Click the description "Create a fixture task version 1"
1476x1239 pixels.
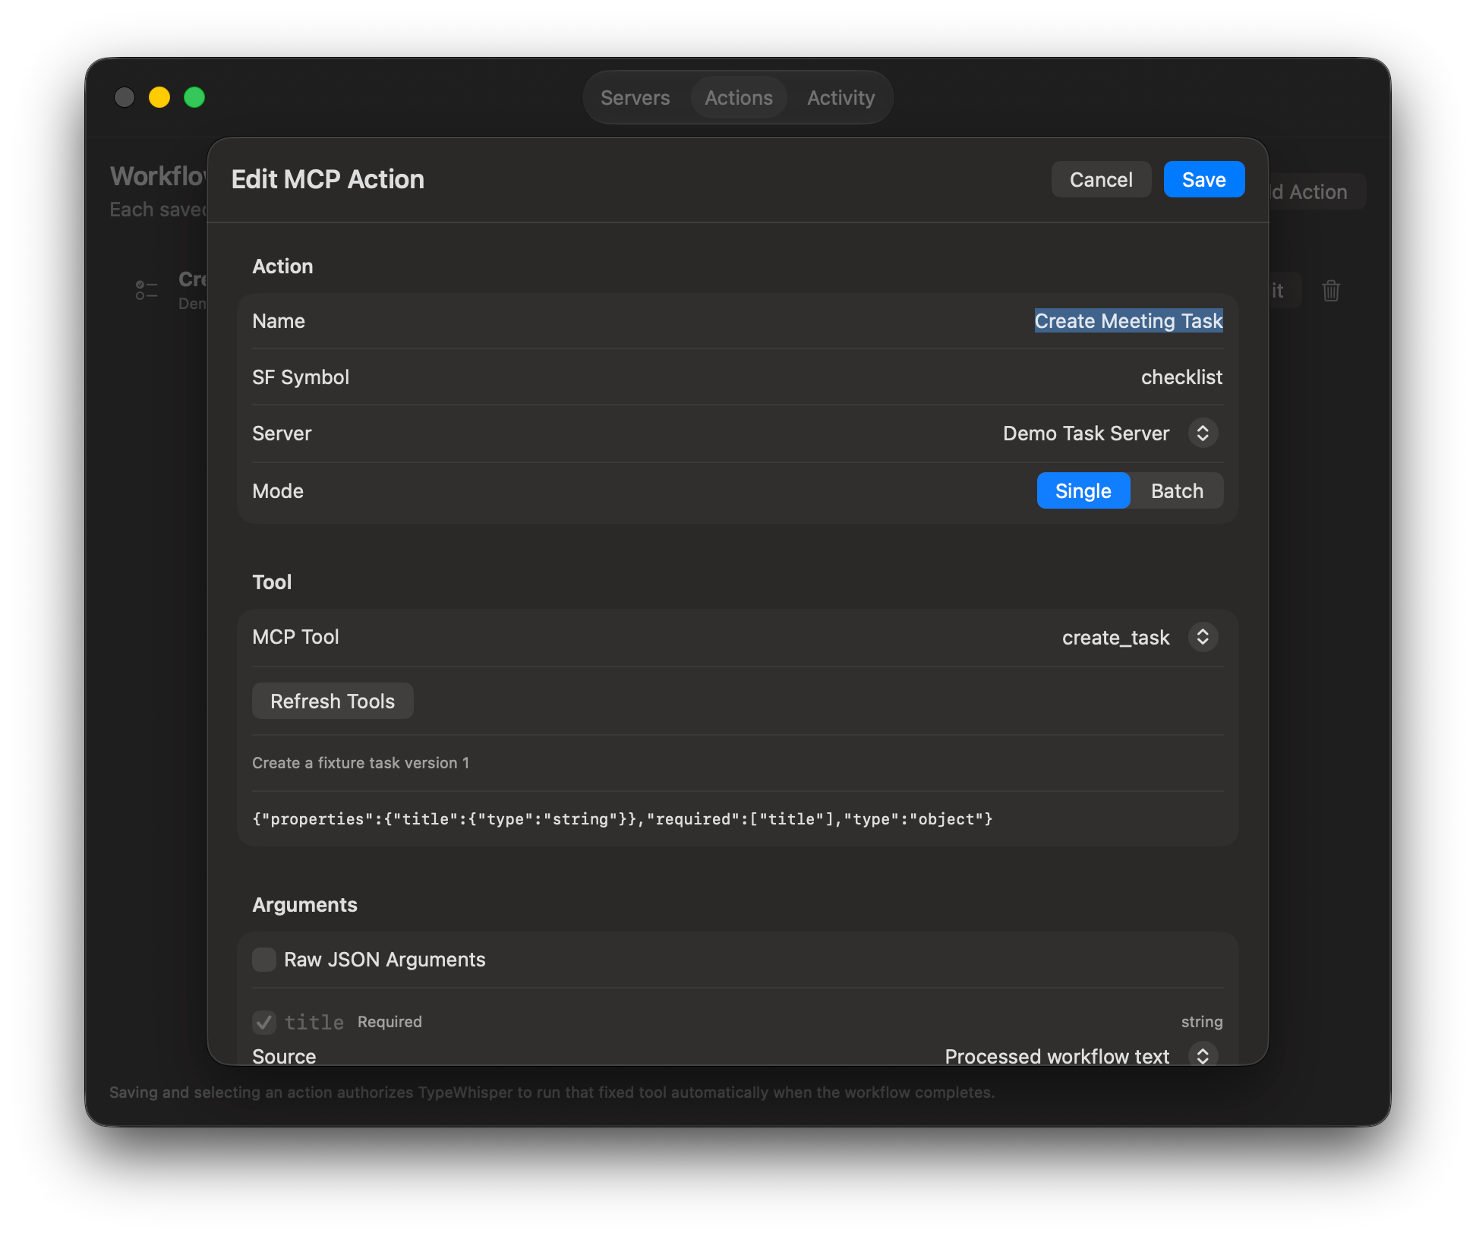click(361, 763)
